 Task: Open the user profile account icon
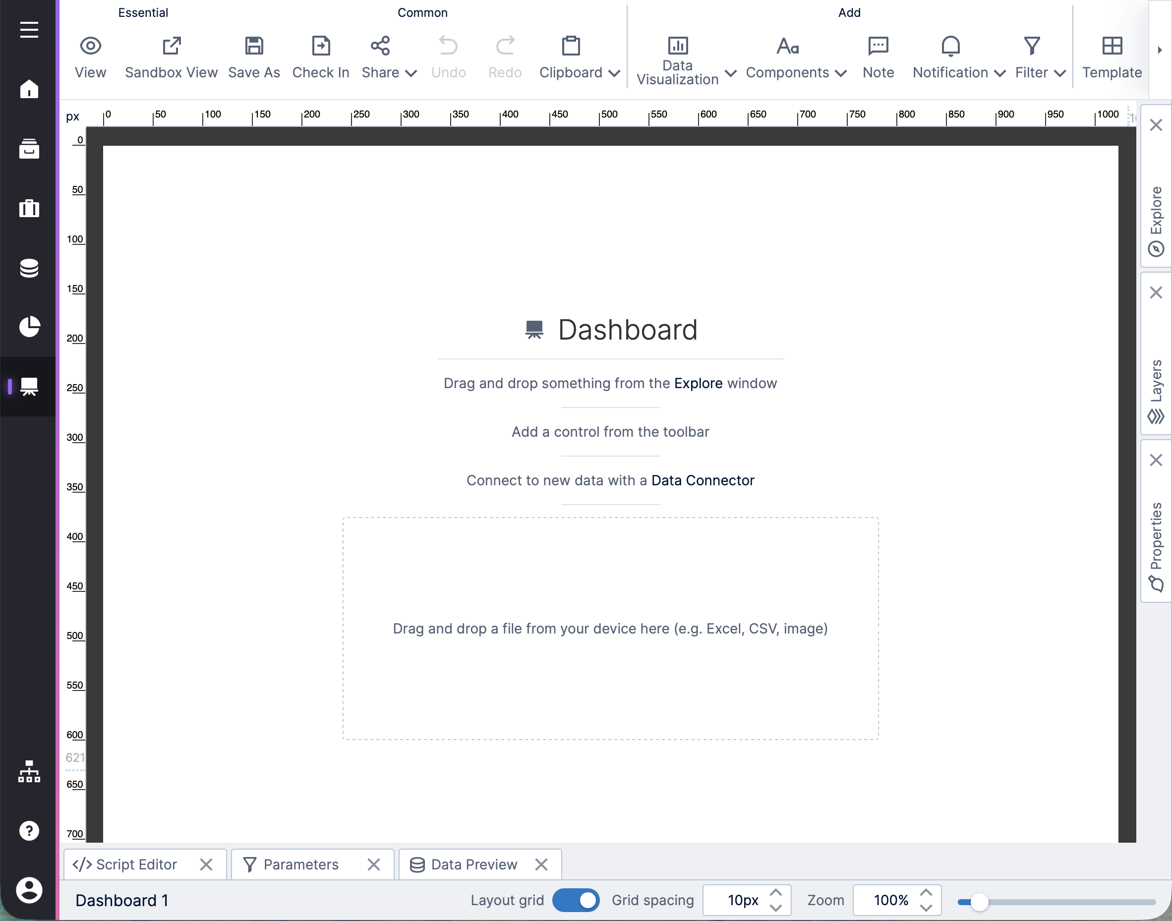point(29,890)
